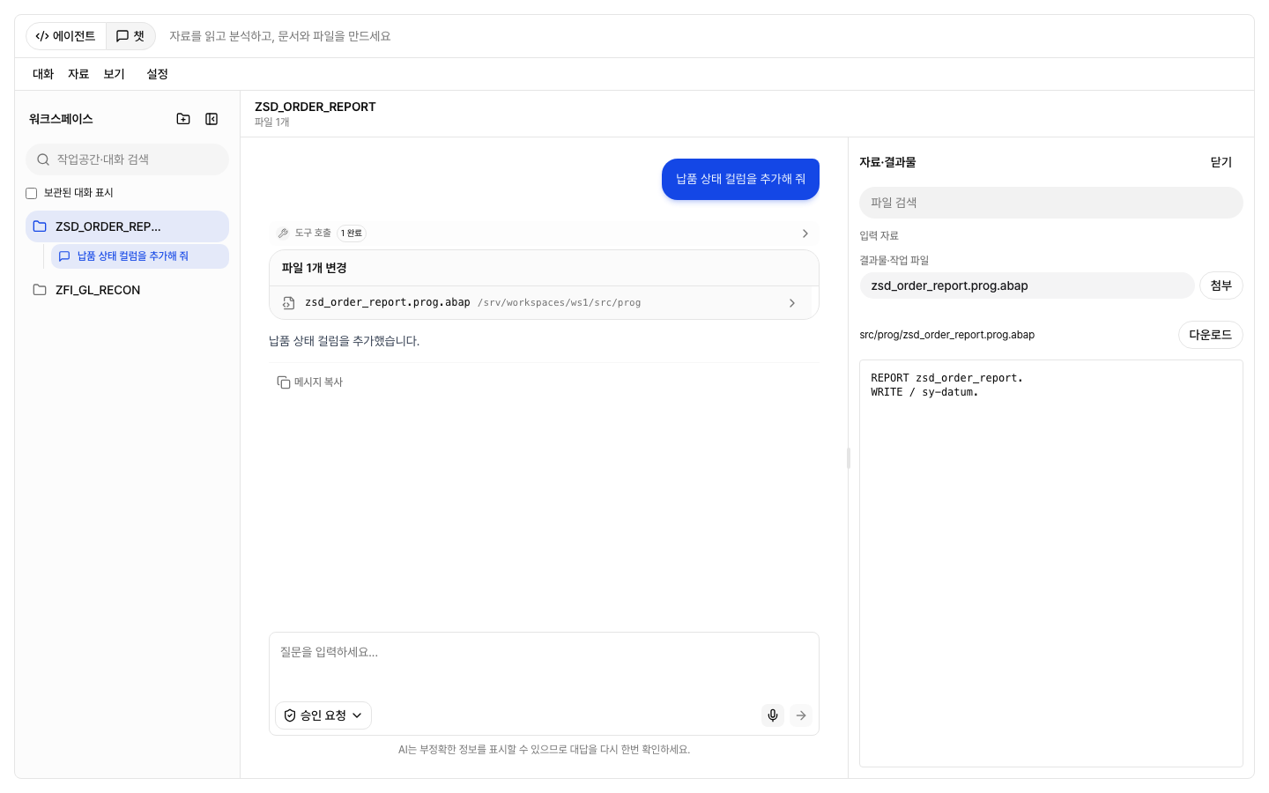Click the ZSD_ORDER_REPORT header title
Screen dimensions: 1269x793
coord(315,107)
